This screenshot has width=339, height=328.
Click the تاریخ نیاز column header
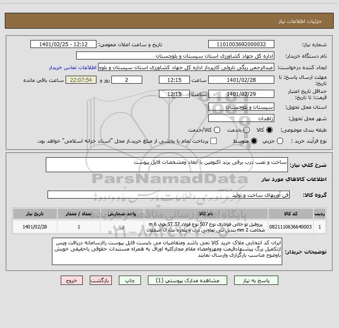coord(35,214)
